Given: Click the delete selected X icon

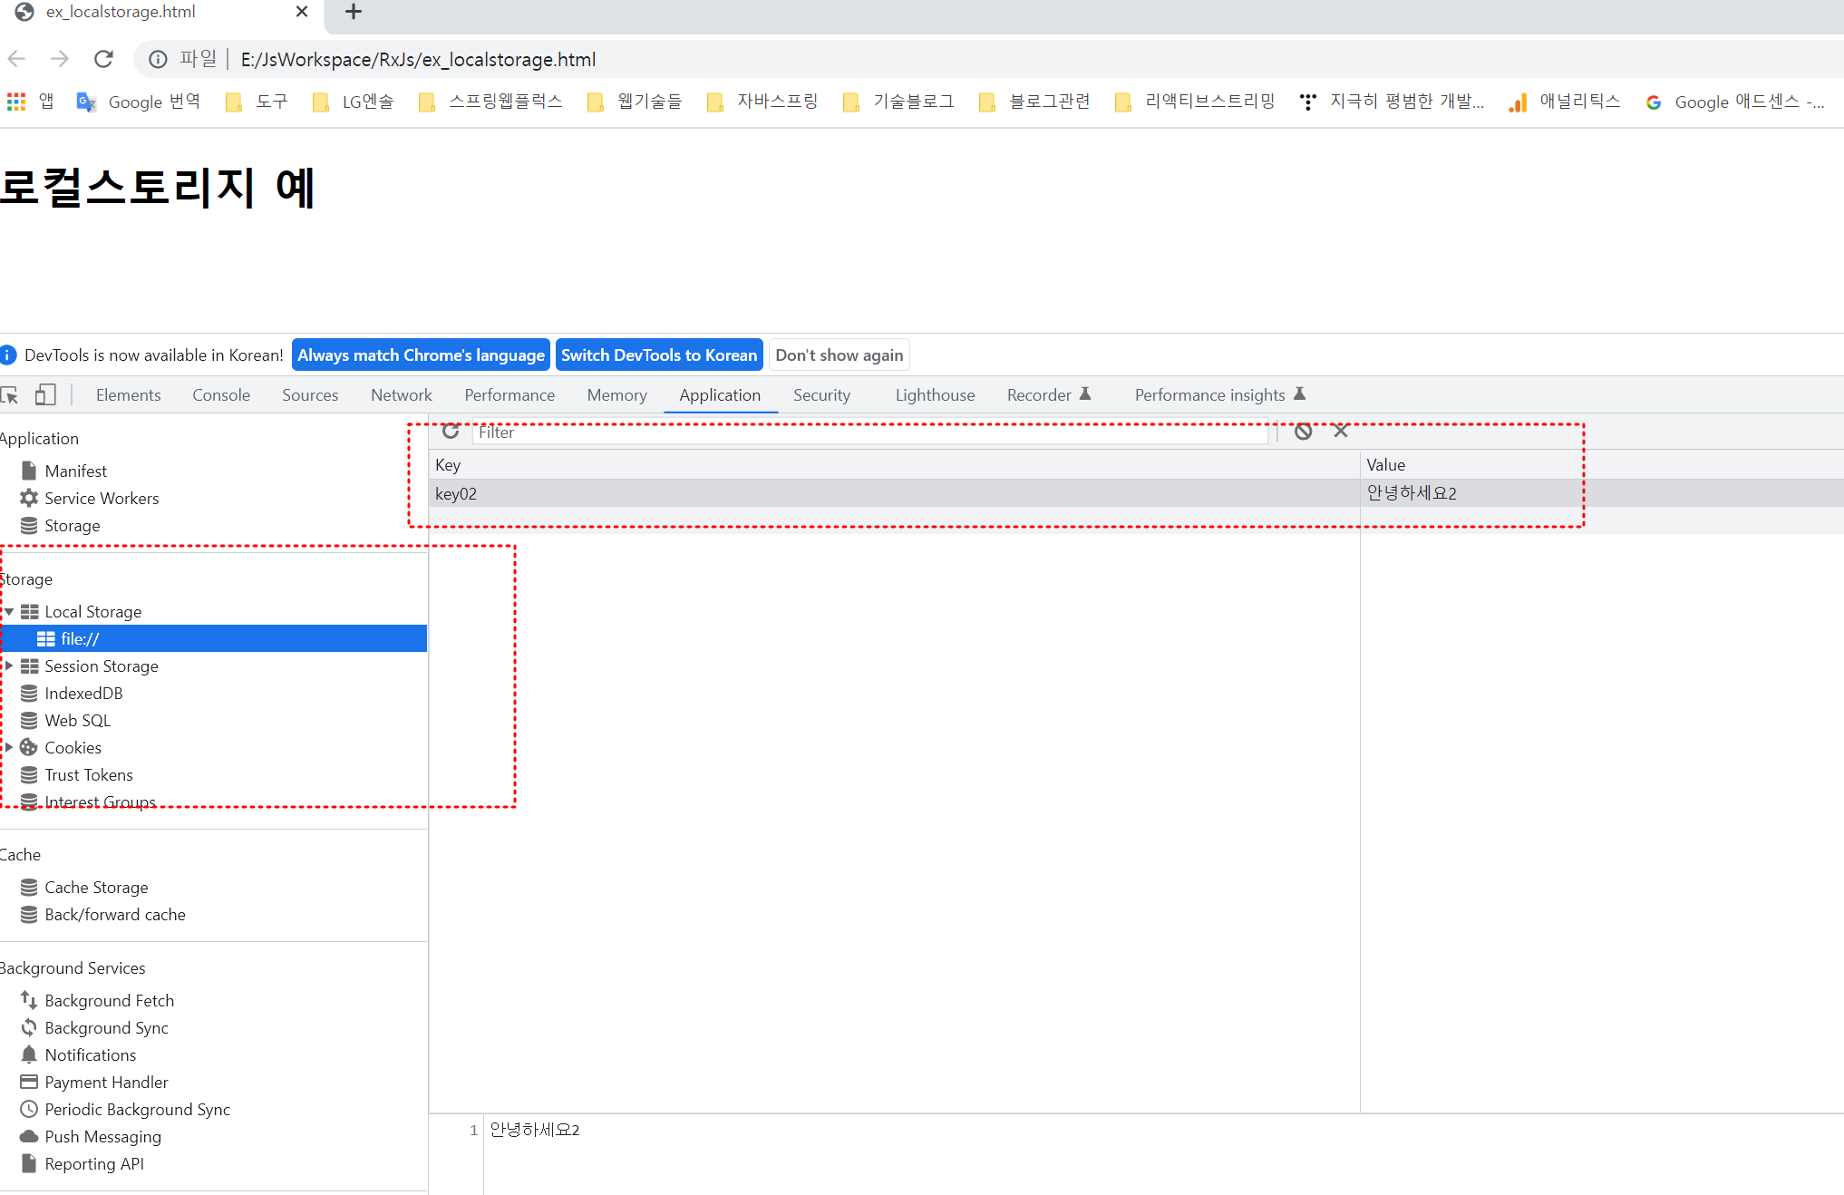Looking at the screenshot, I should point(1341,432).
